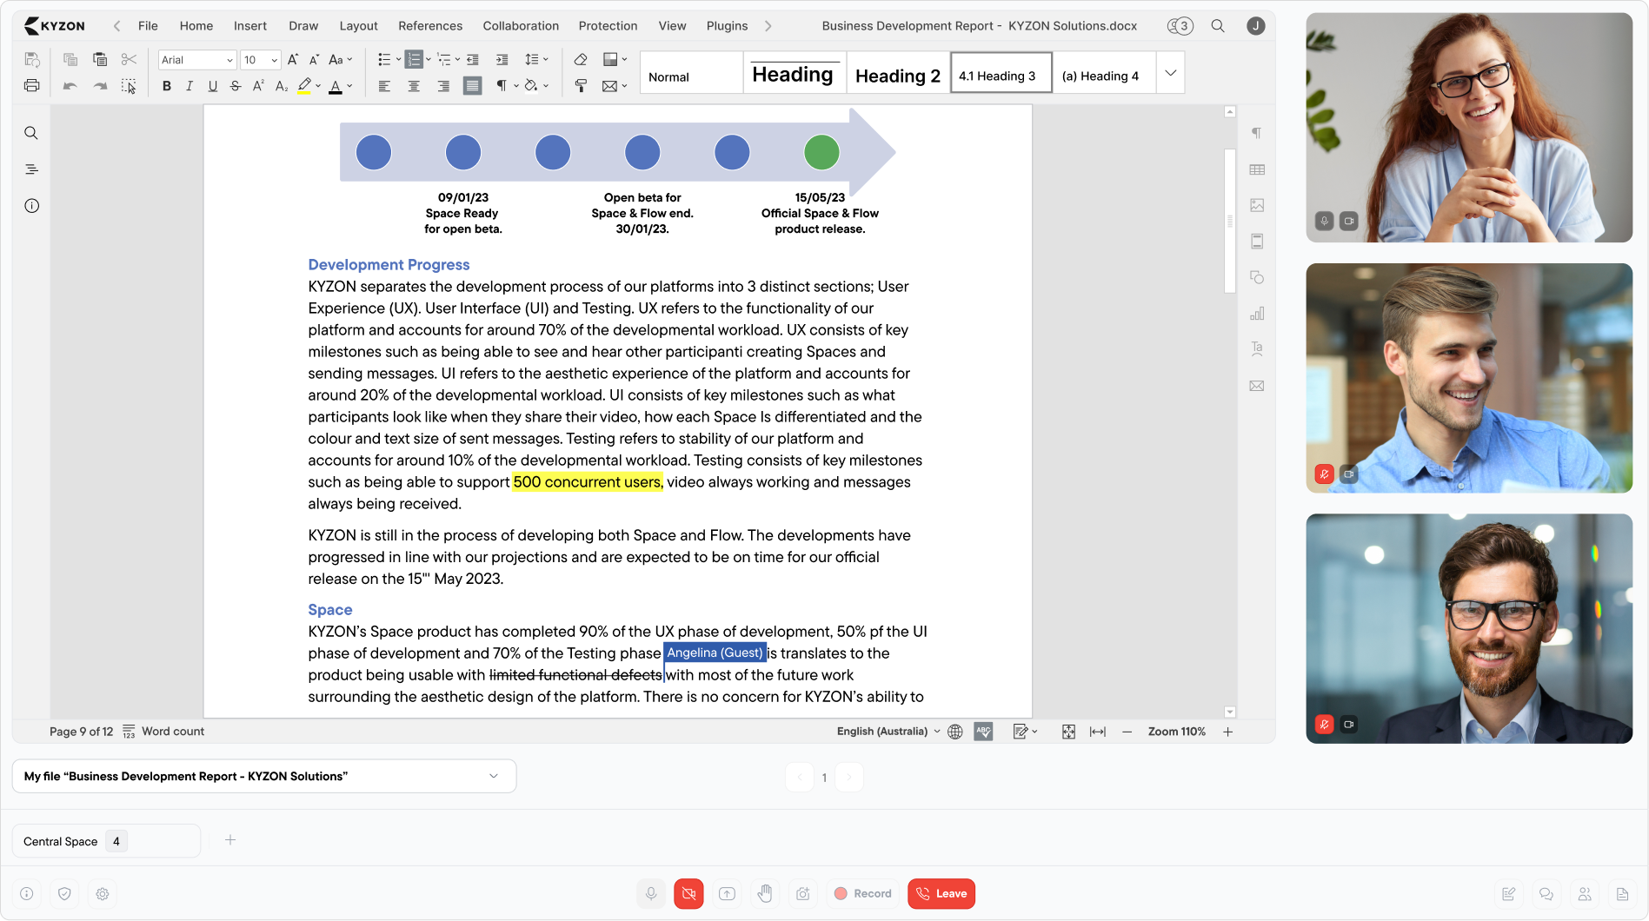This screenshot has width=1649, height=921.
Task: Add a new space tab with plus
Action: click(230, 840)
